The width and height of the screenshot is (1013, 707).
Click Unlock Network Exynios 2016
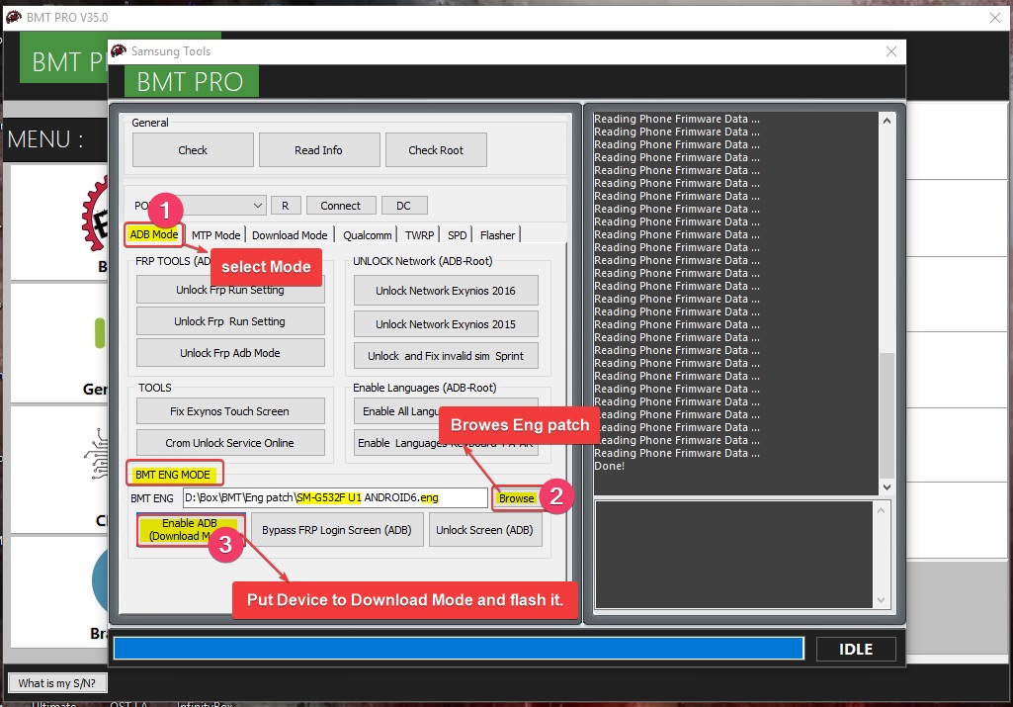point(446,291)
